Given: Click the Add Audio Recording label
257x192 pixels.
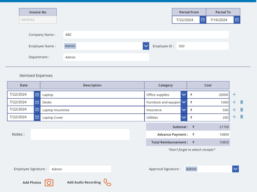Looking at the screenshot, I should [84, 182].
